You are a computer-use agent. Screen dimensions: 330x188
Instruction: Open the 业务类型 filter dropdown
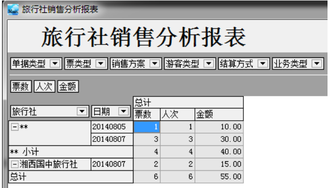(317, 63)
